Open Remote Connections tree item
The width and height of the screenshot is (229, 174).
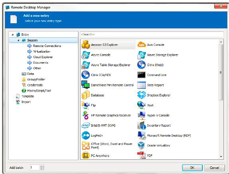pyautogui.click(x=47, y=46)
